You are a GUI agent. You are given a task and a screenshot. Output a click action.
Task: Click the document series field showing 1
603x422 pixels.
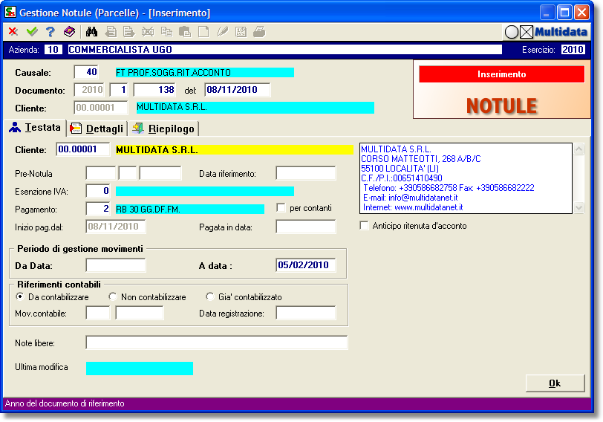pos(119,90)
